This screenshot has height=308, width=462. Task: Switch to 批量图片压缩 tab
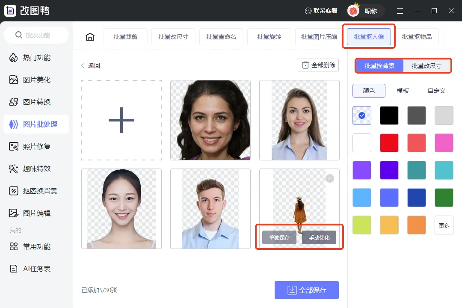319,37
